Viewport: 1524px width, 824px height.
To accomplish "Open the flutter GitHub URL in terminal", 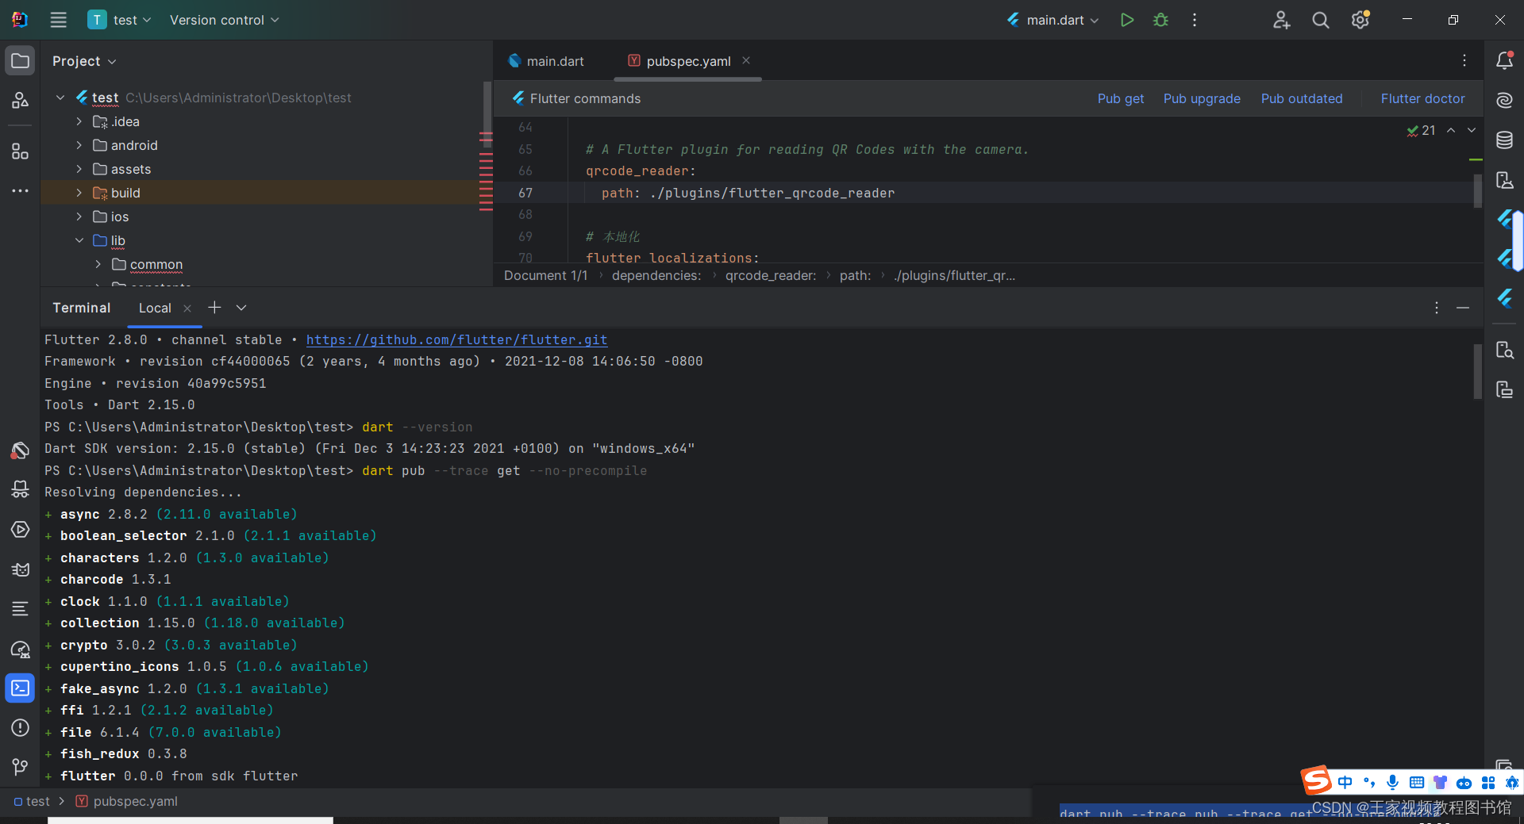I will [456, 339].
